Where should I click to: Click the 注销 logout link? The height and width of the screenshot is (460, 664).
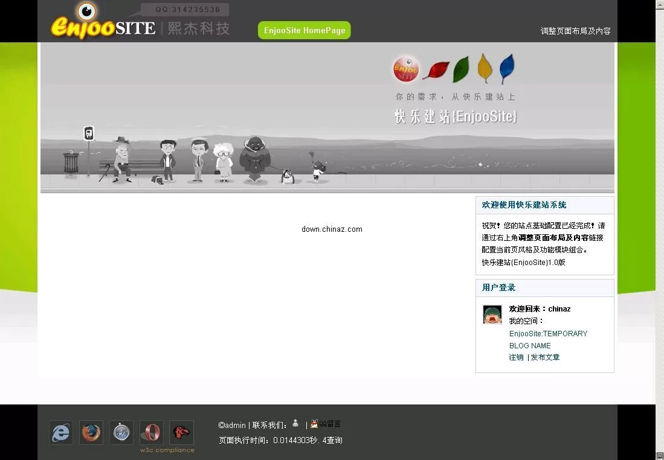(516, 357)
